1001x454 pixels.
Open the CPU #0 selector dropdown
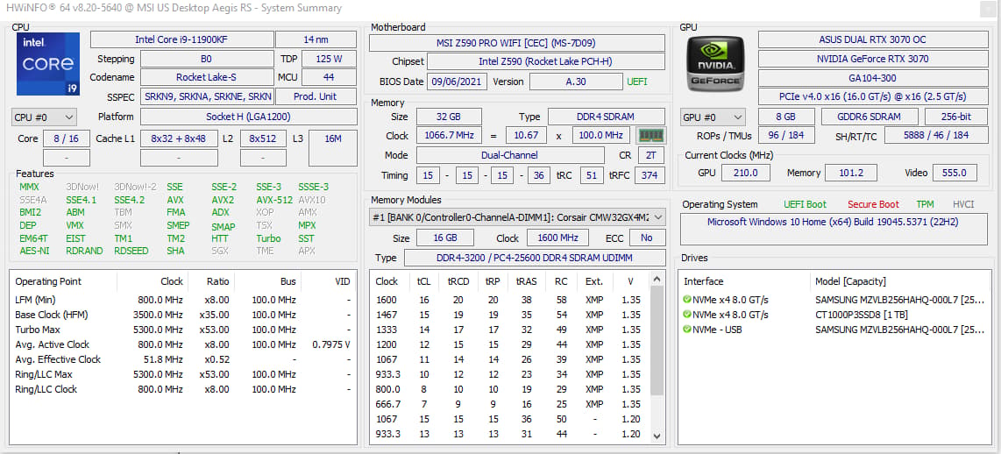(44, 117)
